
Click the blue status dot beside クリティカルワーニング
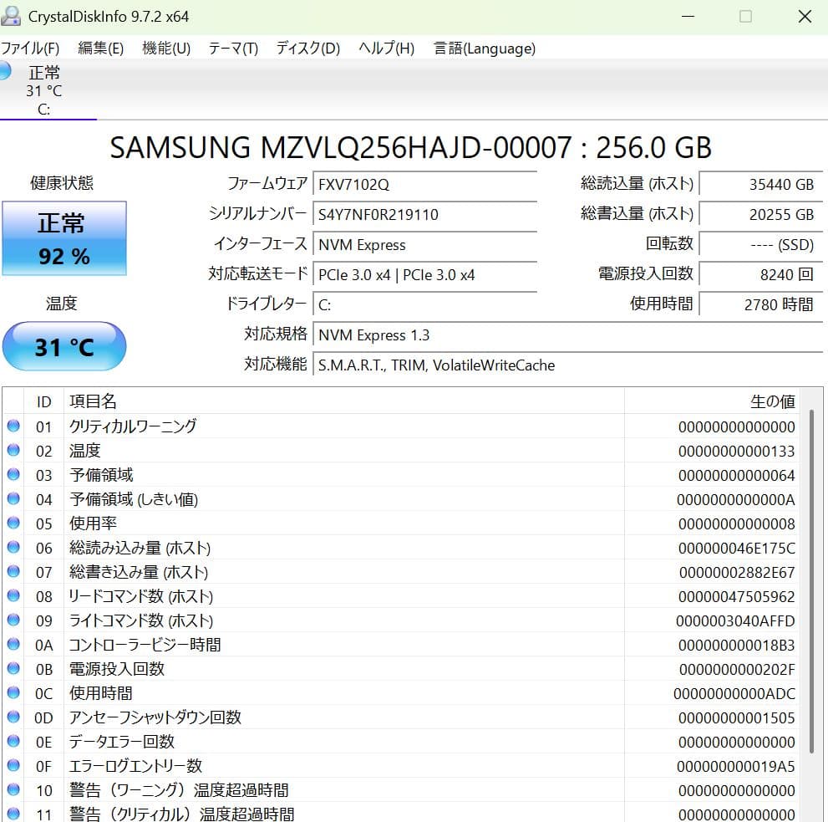(x=13, y=426)
